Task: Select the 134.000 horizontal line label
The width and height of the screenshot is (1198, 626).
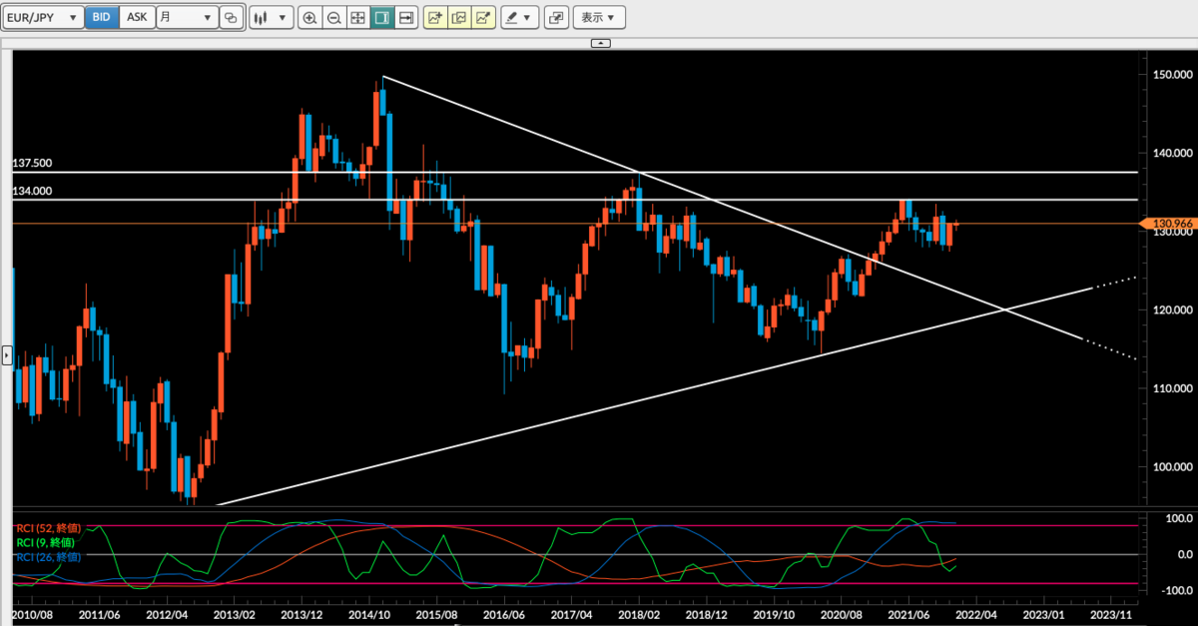Action: 32,191
